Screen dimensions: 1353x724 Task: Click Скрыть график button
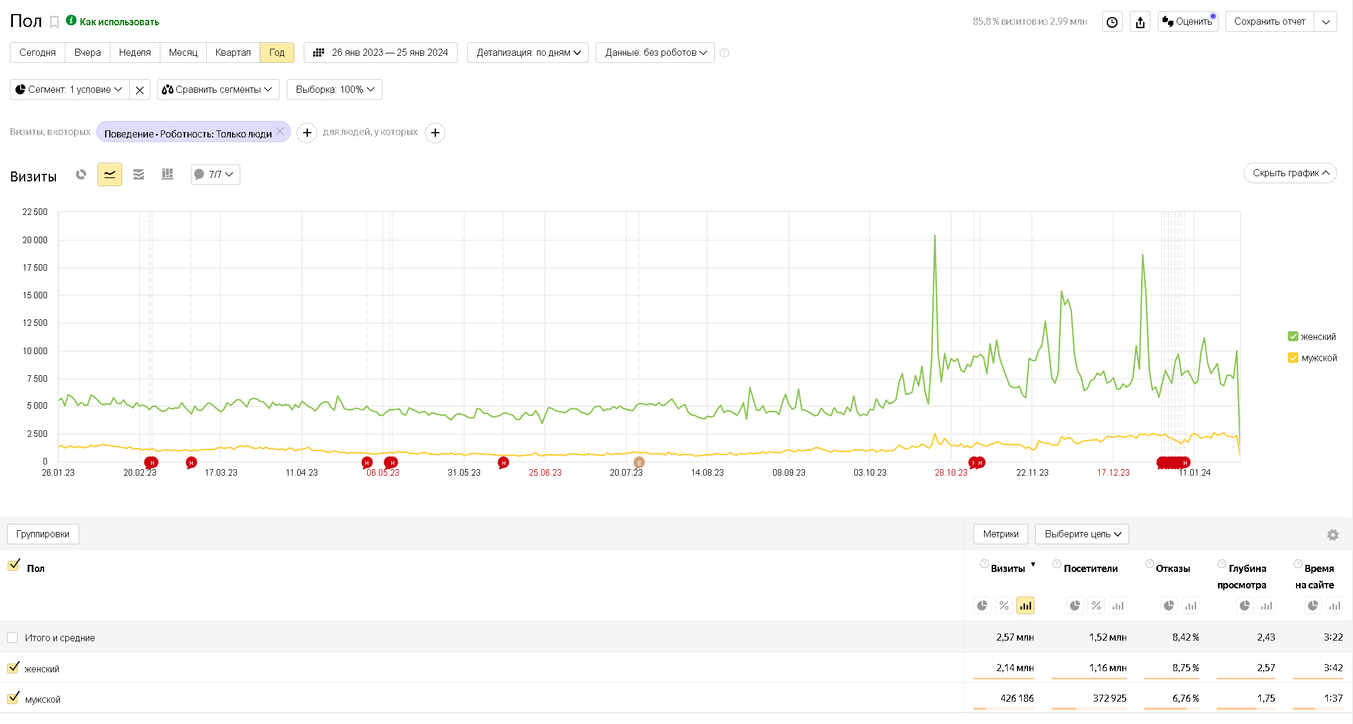tap(1290, 173)
